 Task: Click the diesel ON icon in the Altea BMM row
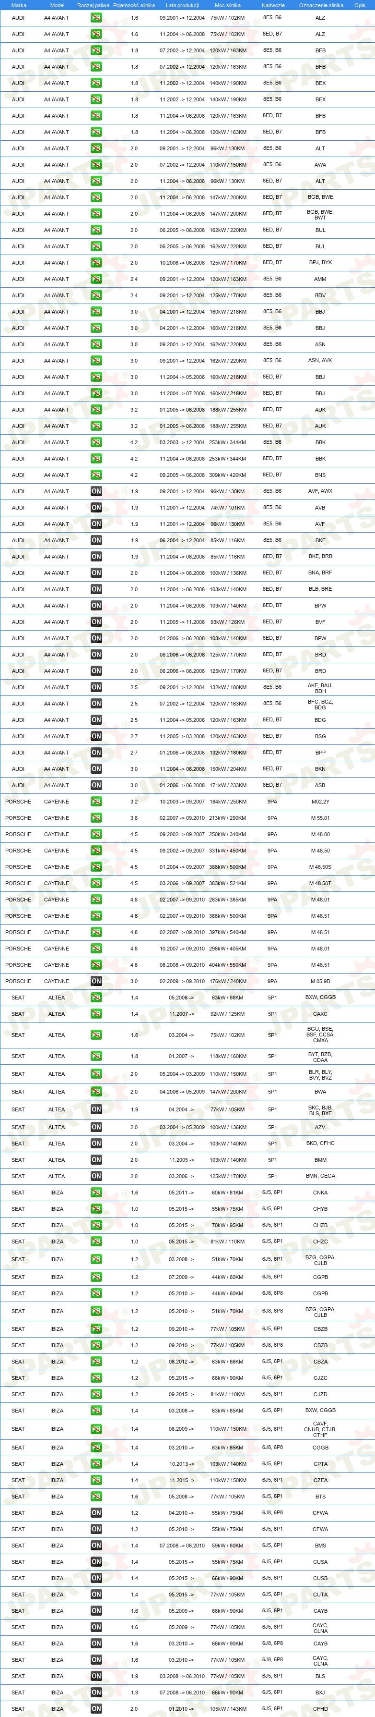point(96,1160)
